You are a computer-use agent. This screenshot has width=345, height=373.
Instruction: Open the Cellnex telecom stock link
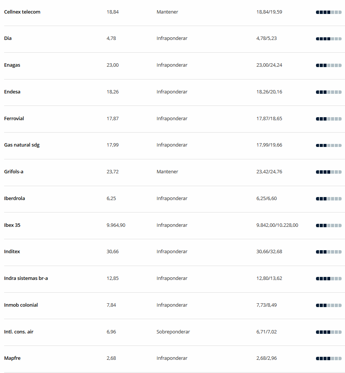[22, 12]
